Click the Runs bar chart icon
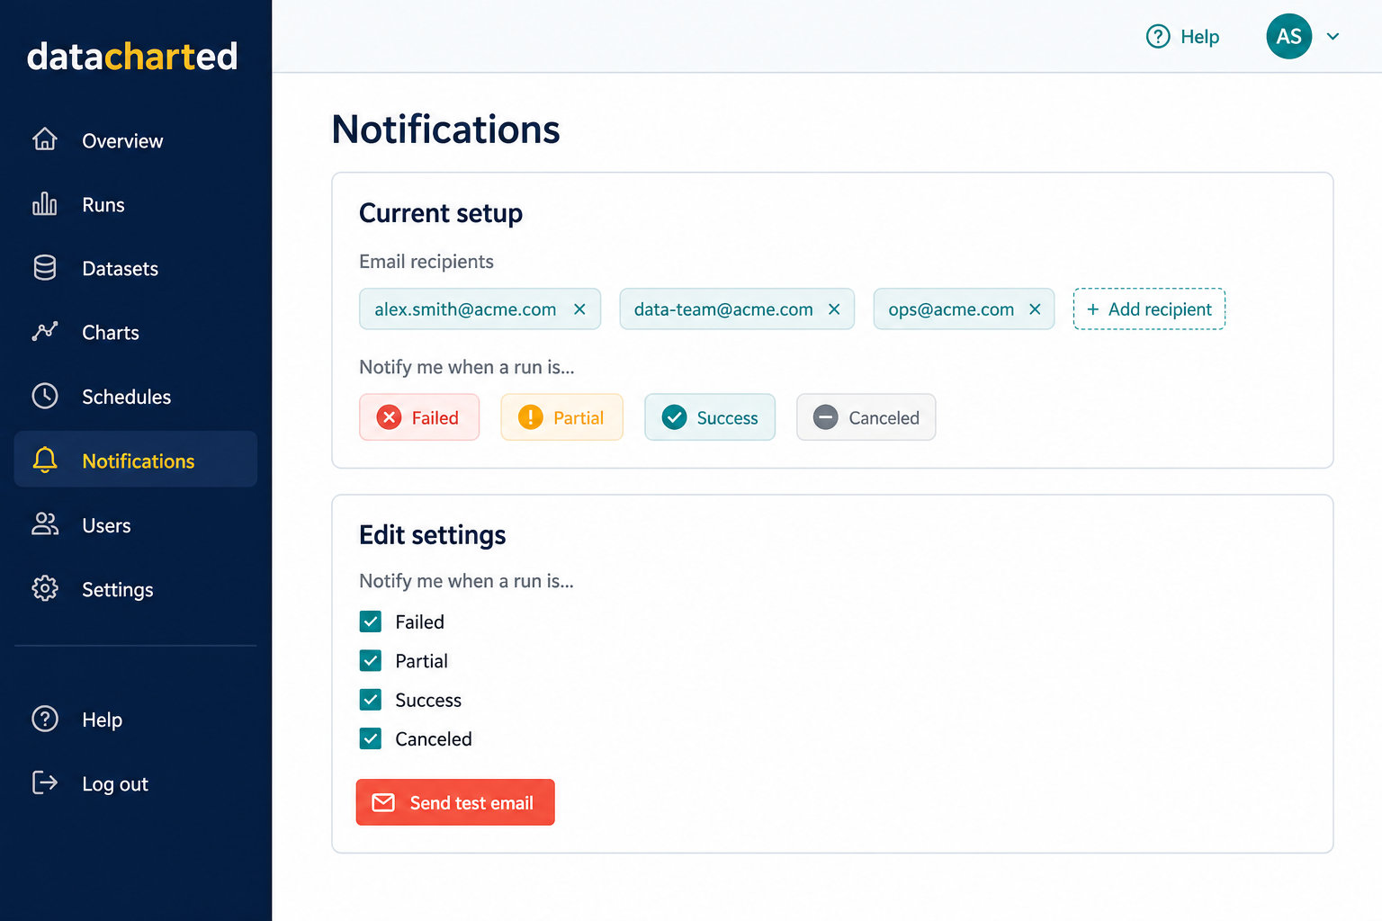The image size is (1382, 921). (x=45, y=204)
